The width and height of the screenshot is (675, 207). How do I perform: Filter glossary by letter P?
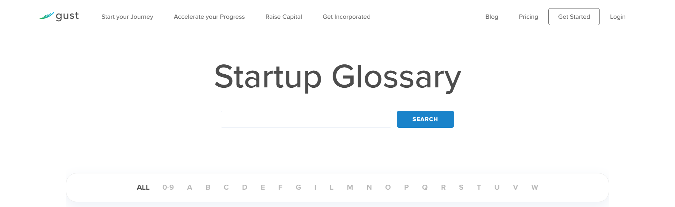tap(406, 187)
